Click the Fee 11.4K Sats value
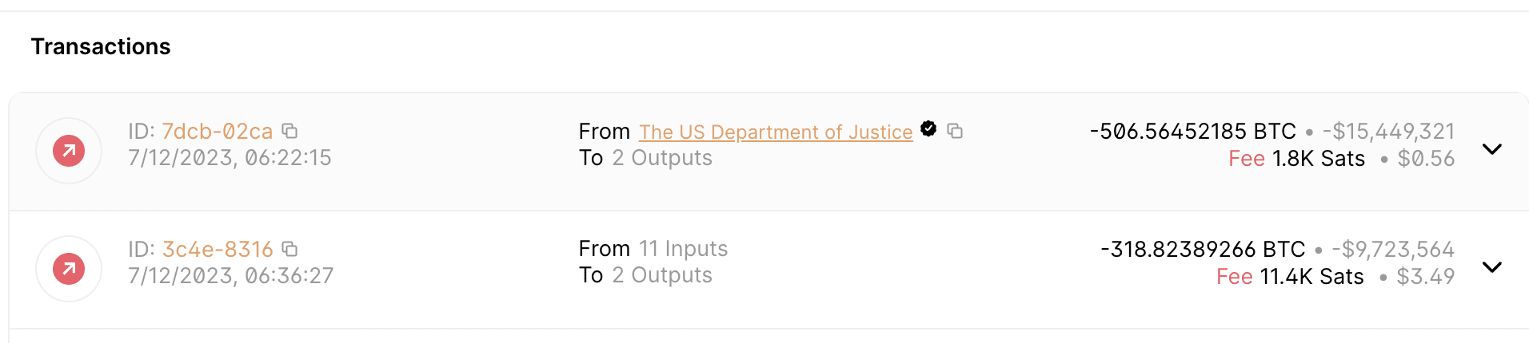This screenshot has width=1529, height=343. (x=1290, y=277)
